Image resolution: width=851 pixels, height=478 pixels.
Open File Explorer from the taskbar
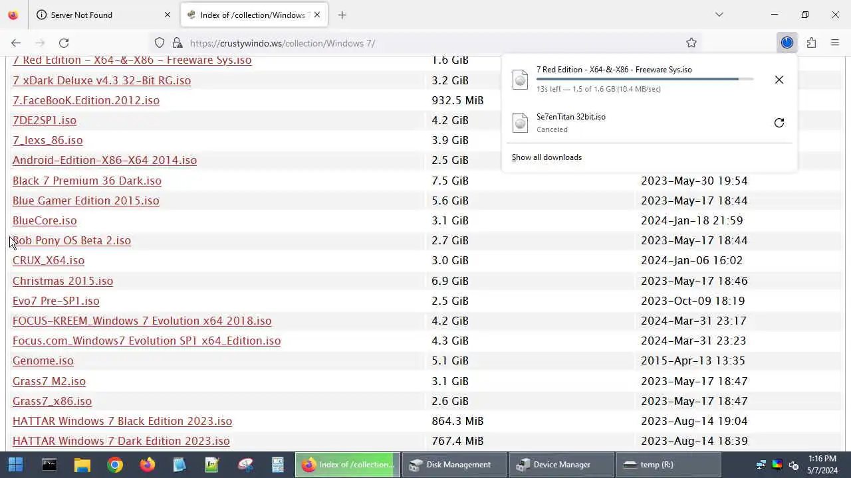[82, 465]
